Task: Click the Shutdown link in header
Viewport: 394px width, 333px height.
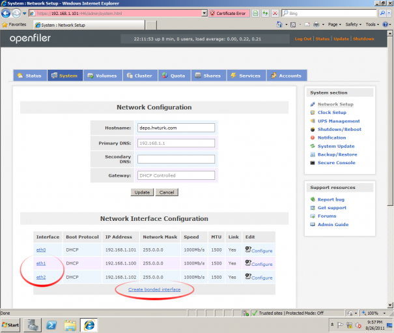Action: (363, 38)
